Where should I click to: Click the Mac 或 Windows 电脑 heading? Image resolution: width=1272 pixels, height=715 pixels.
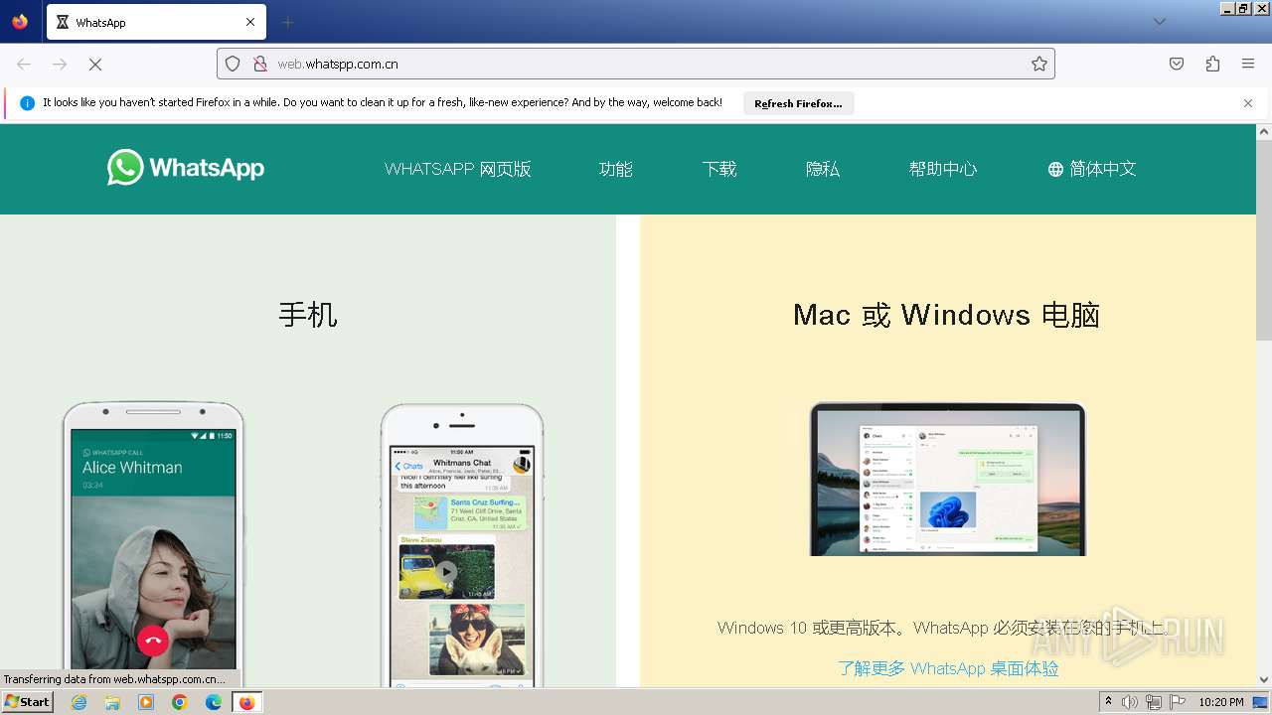[x=947, y=315]
